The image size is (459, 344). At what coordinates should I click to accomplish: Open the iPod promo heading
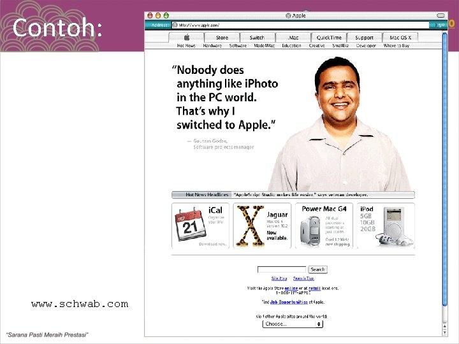[x=367, y=209]
